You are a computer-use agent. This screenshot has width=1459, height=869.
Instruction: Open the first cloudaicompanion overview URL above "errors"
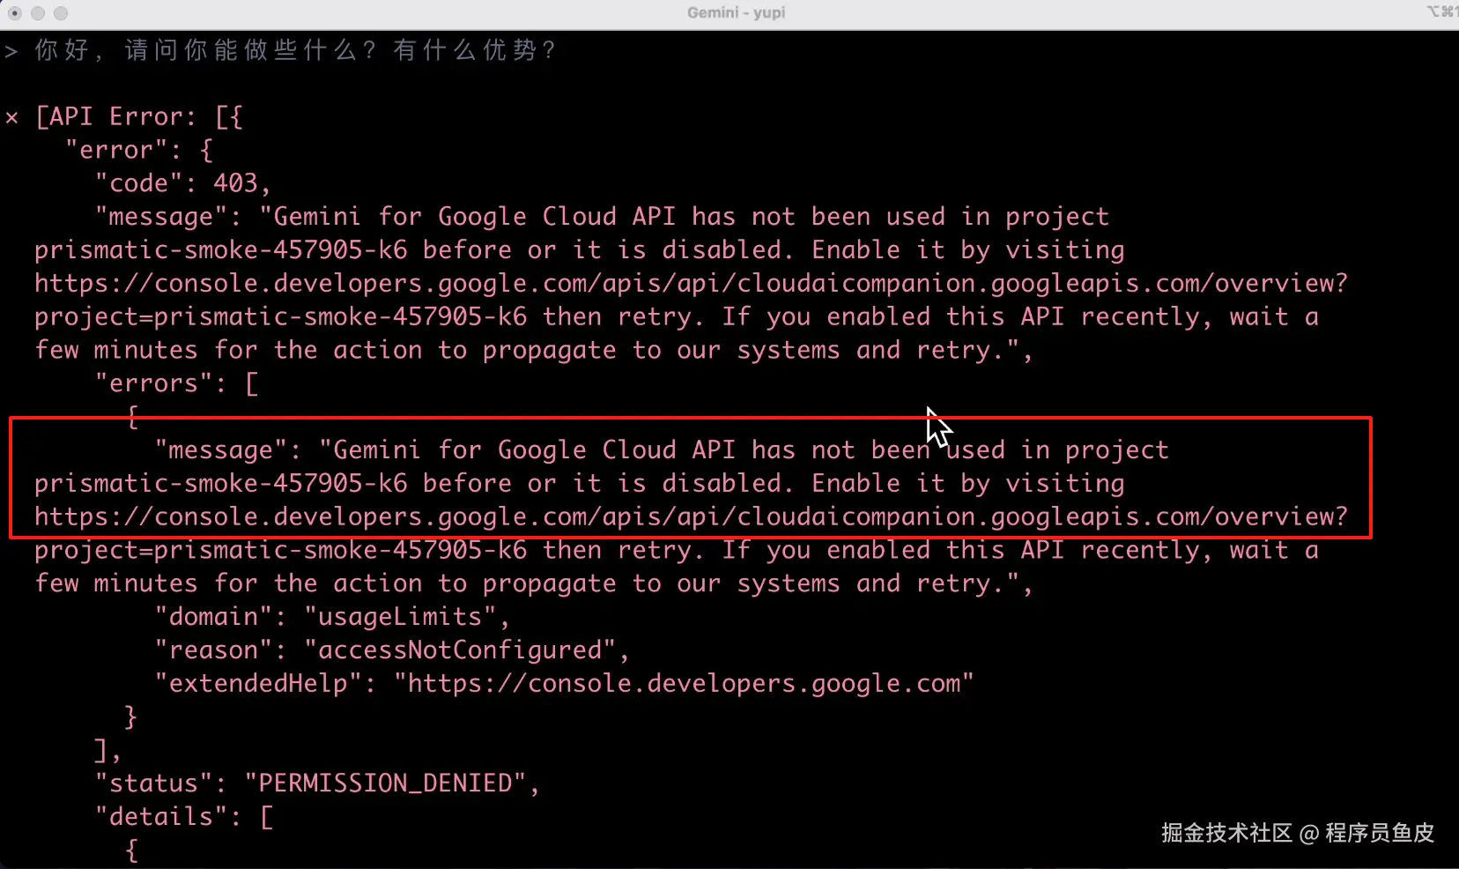tap(691, 284)
